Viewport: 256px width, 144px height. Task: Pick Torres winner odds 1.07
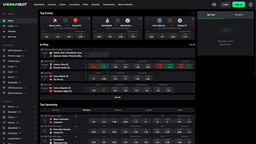(94, 90)
